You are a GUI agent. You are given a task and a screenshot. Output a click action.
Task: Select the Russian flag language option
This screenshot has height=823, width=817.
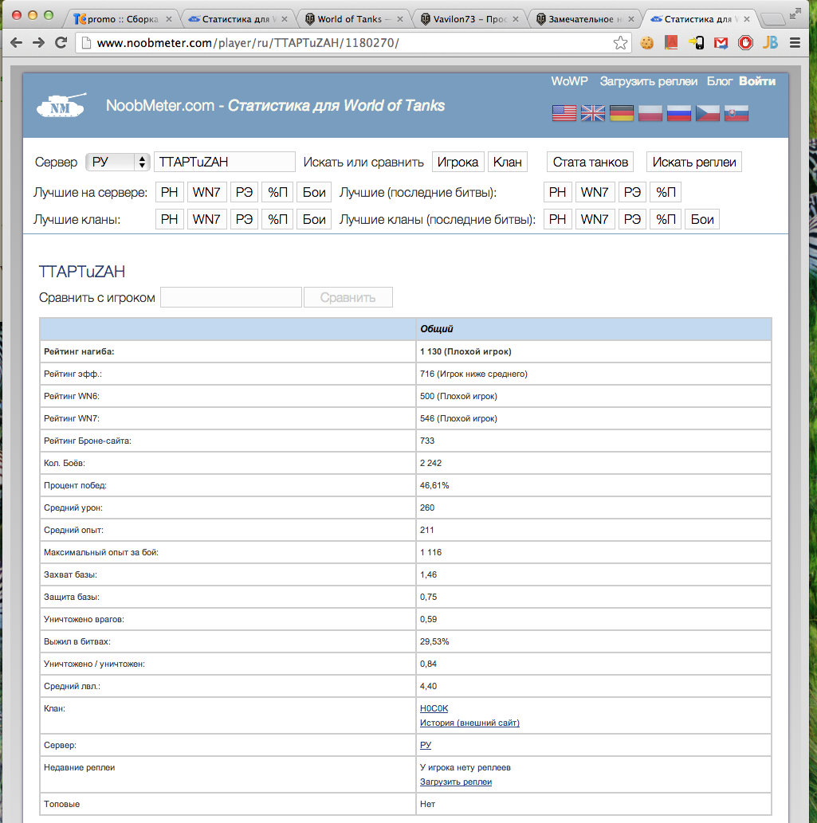[x=679, y=113]
